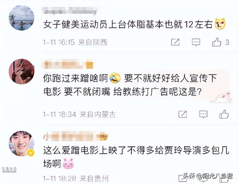Open the first commenter's seaside avatar

click(x=21, y=18)
